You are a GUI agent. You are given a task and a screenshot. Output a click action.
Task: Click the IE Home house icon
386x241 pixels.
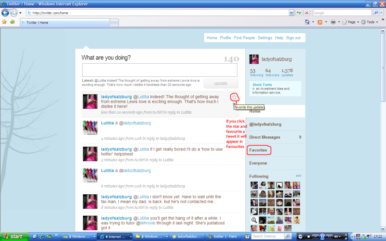(x=307, y=22)
